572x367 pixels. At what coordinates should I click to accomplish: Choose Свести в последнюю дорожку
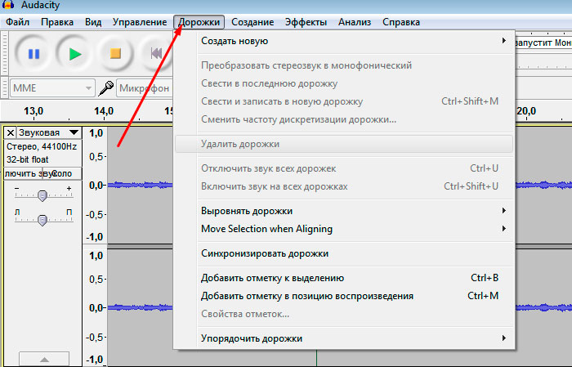[344, 83]
